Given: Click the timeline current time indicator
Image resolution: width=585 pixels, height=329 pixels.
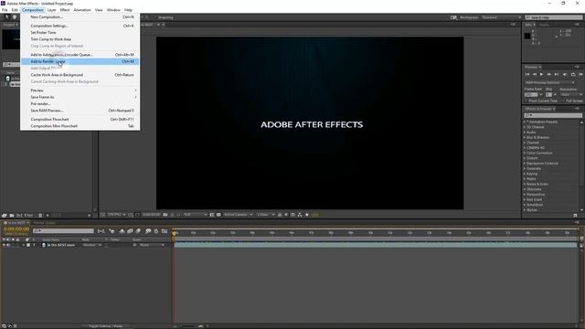Looking at the screenshot, I should tap(174, 233).
